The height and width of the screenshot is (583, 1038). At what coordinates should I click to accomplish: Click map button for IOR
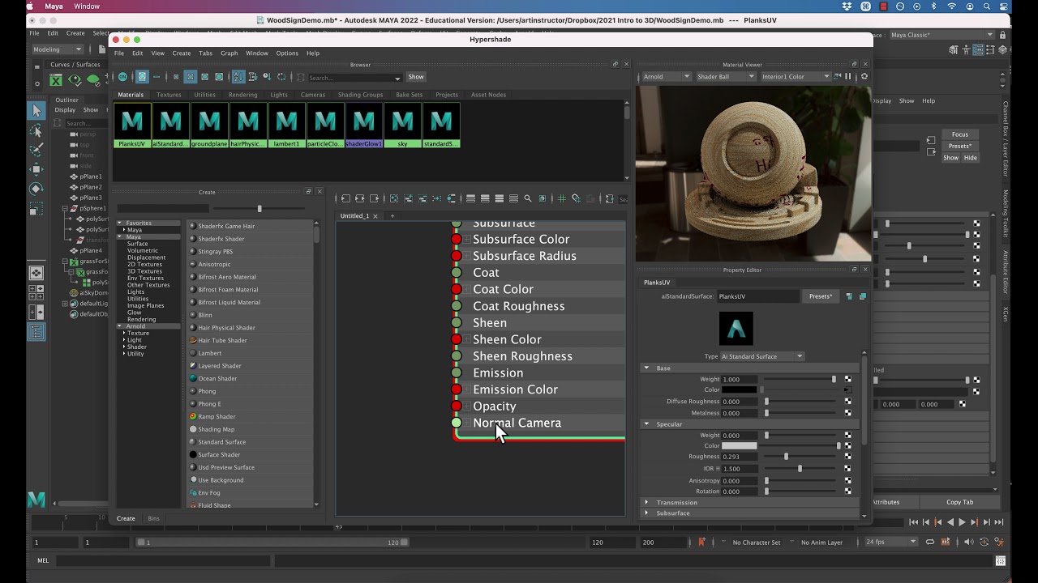click(848, 468)
